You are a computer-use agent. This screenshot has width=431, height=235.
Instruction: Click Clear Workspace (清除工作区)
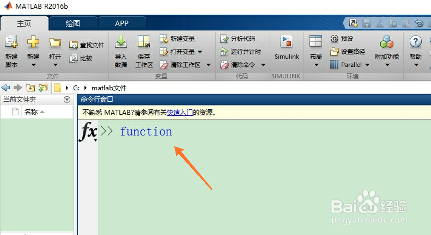[180, 65]
